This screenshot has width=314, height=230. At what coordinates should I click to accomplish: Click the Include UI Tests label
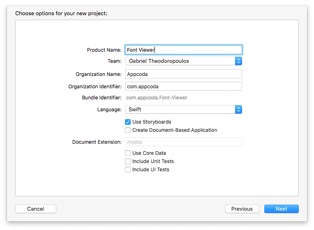click(150, 170)
